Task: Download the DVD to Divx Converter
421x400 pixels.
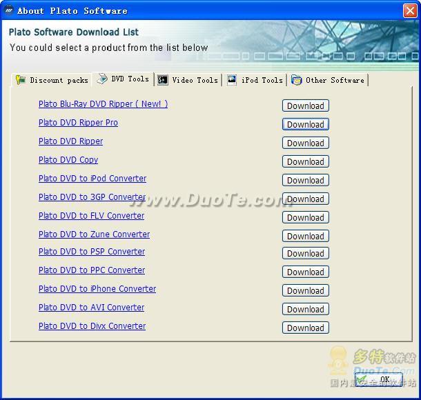Action: (x=306, y=328)
